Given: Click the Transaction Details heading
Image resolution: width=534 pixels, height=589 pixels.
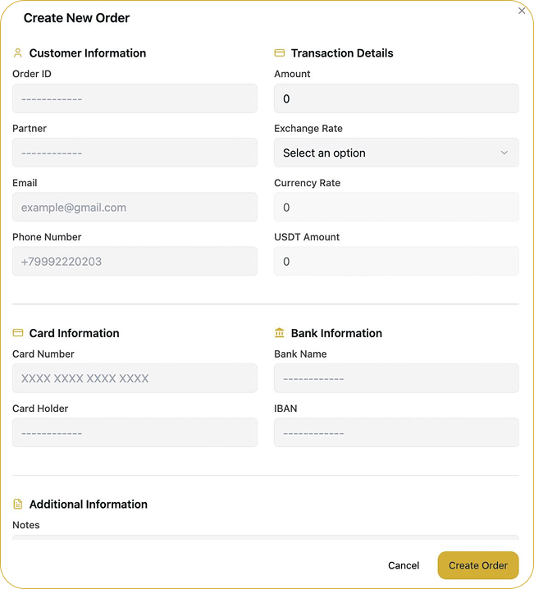Looking at the screenshot, I should (x=342, y=53).
